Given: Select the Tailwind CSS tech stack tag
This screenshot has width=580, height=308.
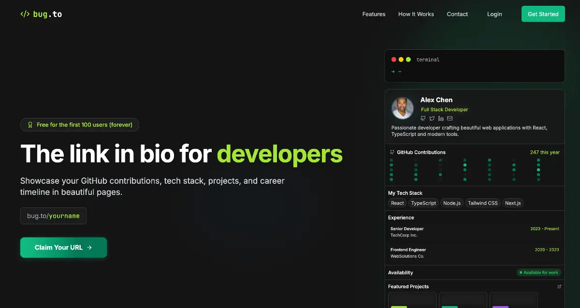Looking at the screenshot, I should pos(483,203).
